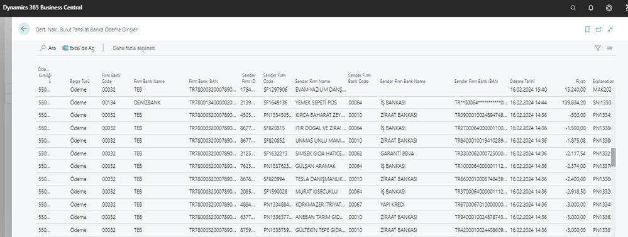Open the help question mark
The image size is (628, 237).
[625, 8]
